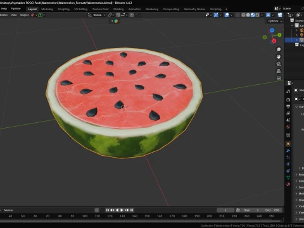
Task: Open the Object menu in viewport header
Action: [24, 15]
